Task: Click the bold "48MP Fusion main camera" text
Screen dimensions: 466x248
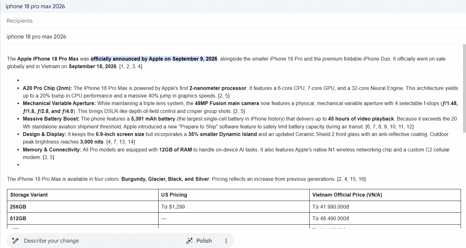Action: point(227,103)
